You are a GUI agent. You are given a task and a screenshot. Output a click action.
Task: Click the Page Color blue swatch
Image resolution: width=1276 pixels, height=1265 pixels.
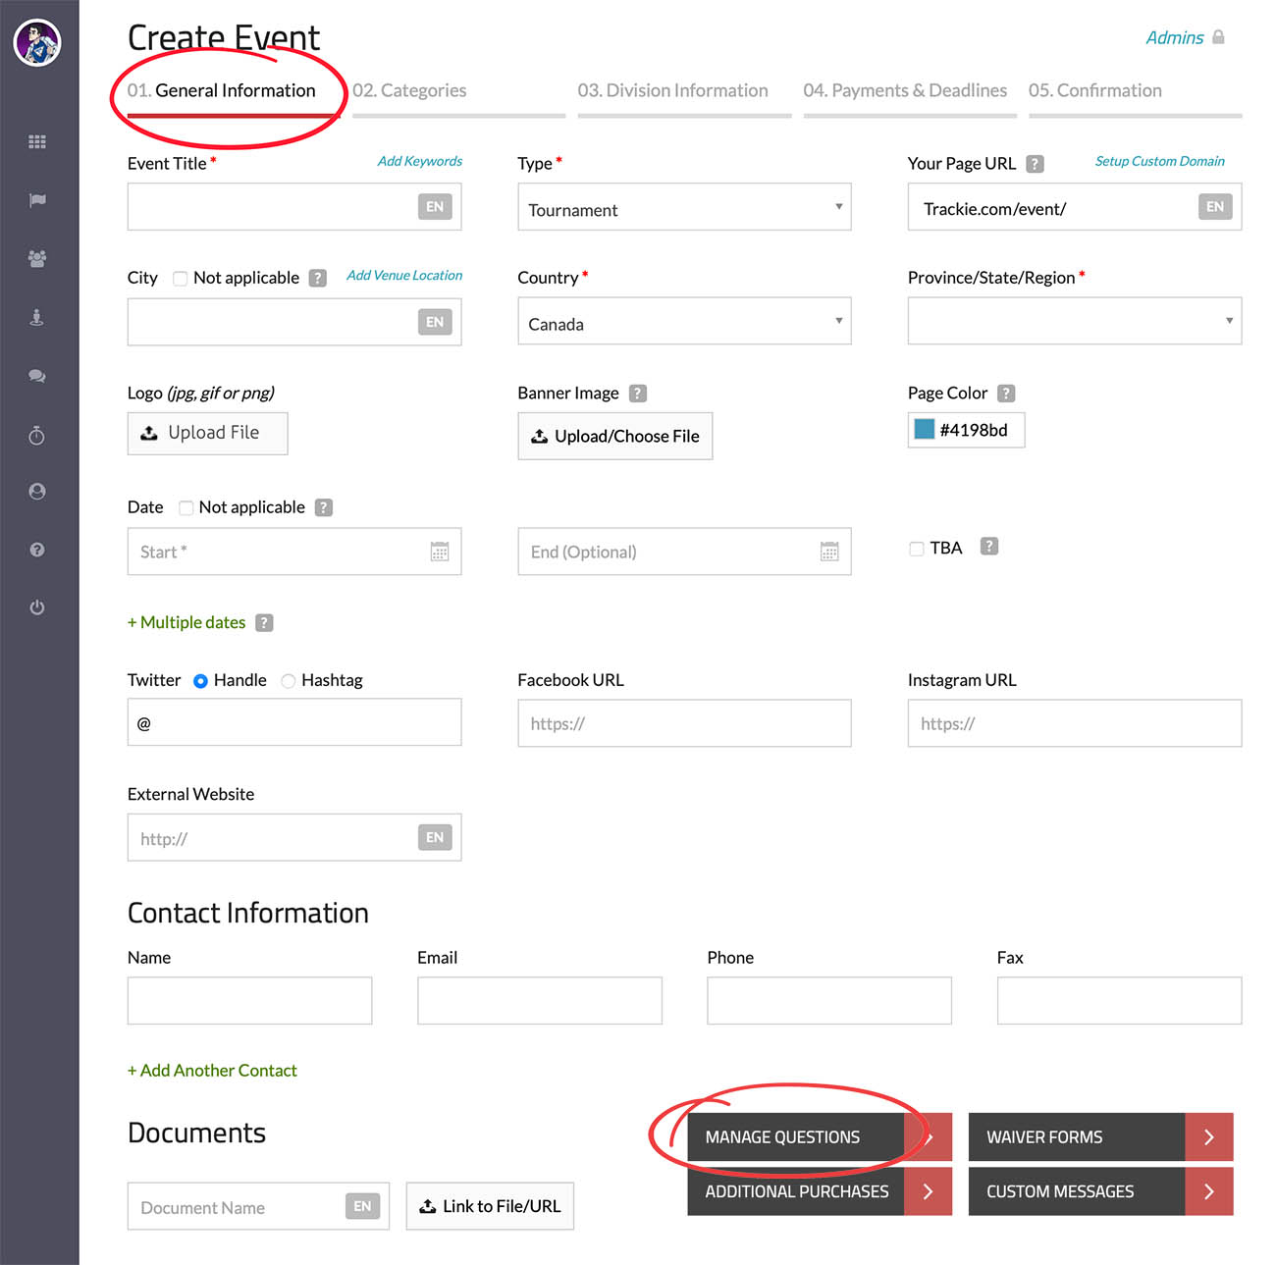pos(925,430)
